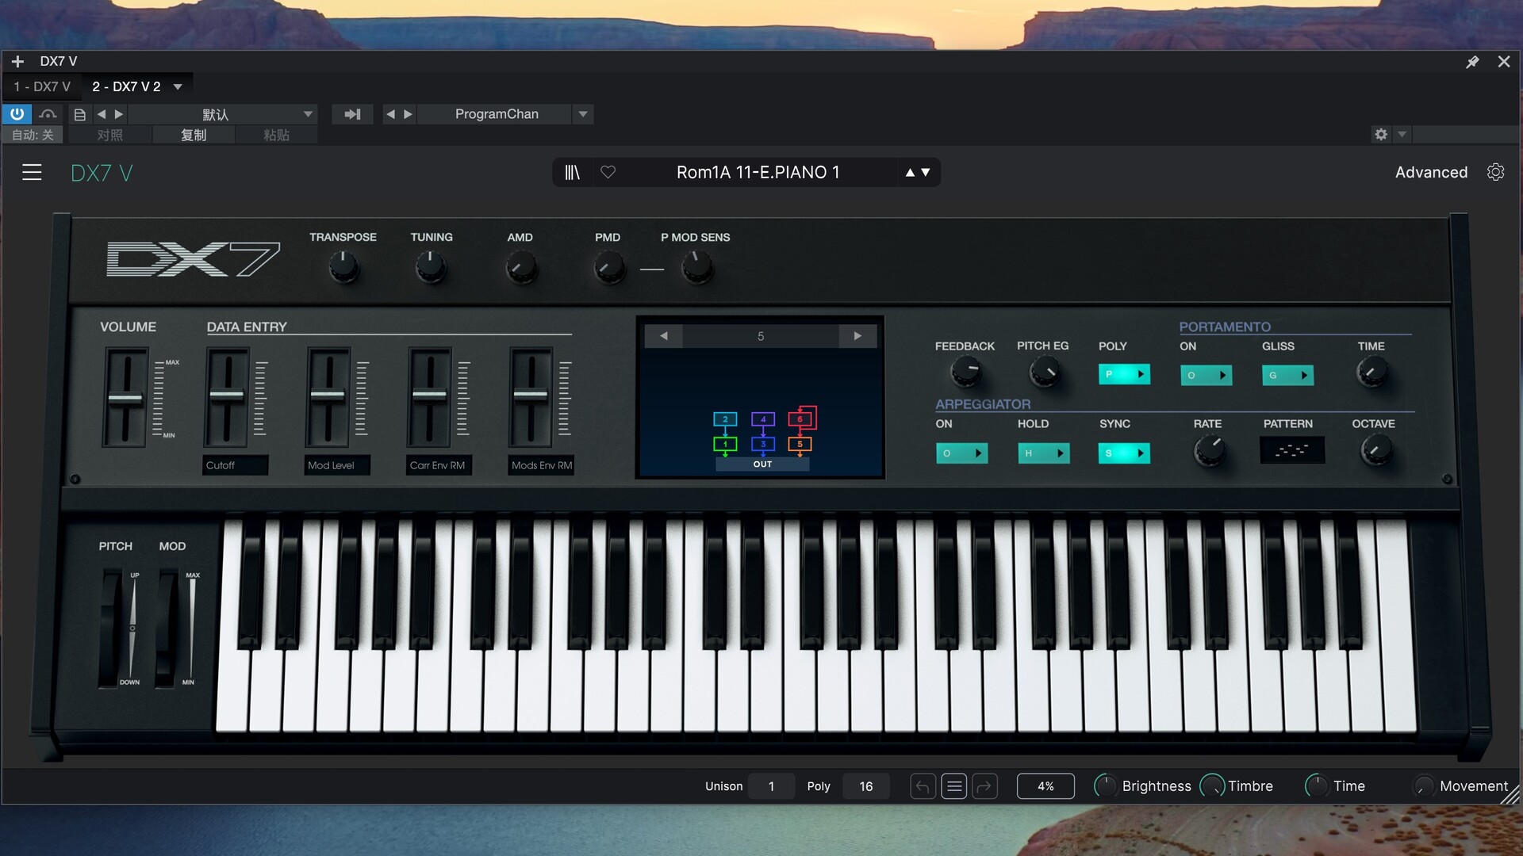This screenshot has height=856, width=1523.
Task: Open the edit history list icon
Action: [x=953, y=786]
